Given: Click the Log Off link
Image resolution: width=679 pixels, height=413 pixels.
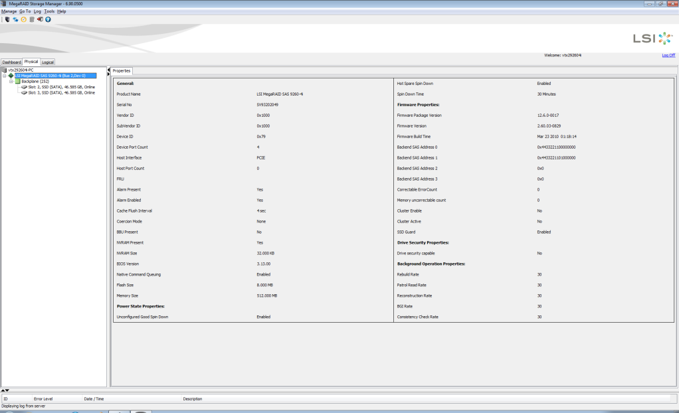Looking at the screenshot, I should (668, 55).
